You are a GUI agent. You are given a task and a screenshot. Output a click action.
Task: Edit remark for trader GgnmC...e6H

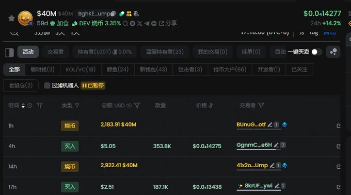(276, 145)
